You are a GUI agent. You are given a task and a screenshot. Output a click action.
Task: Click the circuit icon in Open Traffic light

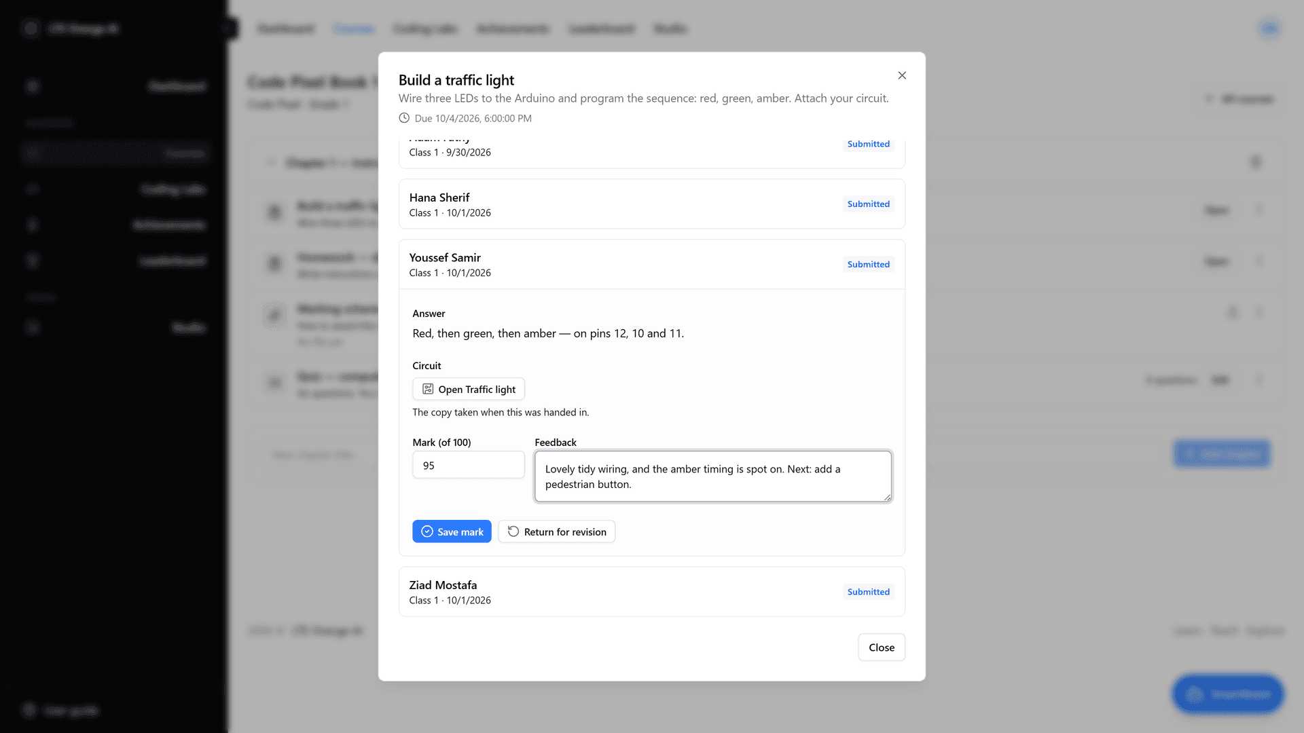coord(428,389)
